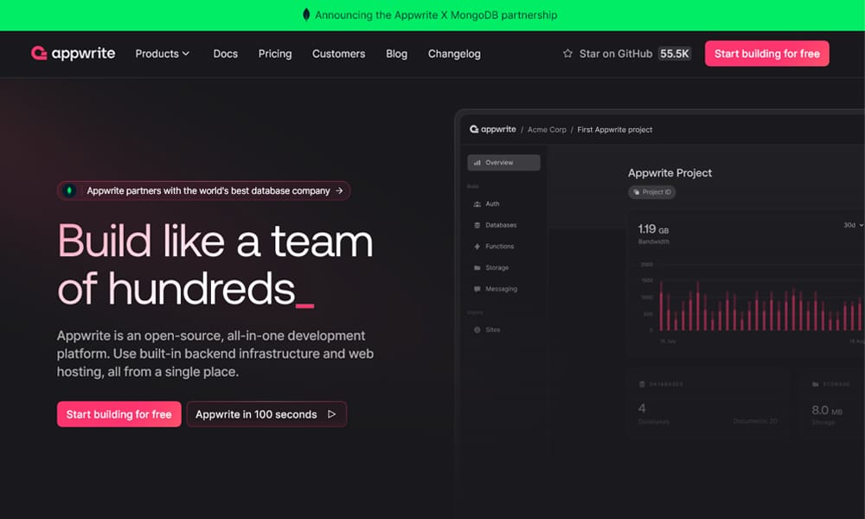Play Appwrite in 100 seconds video
The height and width of the screenshot is (519, 865).
[266, 414]
